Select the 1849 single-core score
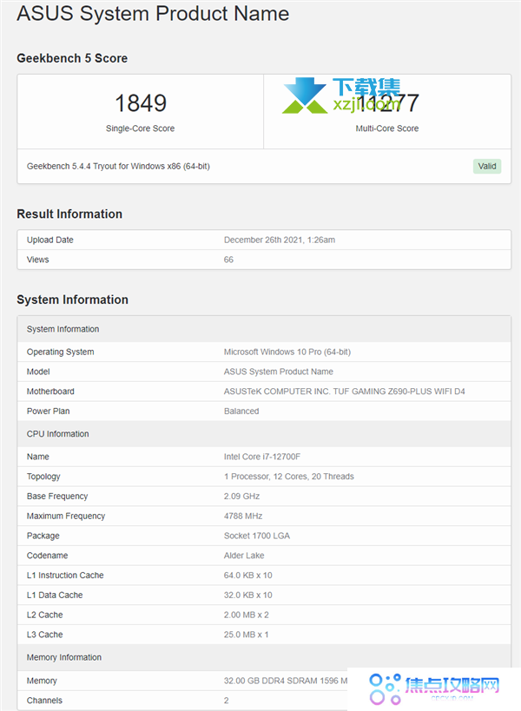The height and width of the screenshot is (711, 521). (x=141, y=103)
